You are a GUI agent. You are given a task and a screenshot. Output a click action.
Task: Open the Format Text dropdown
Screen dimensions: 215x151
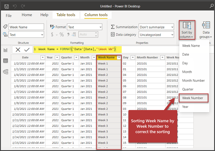[84, 27]
